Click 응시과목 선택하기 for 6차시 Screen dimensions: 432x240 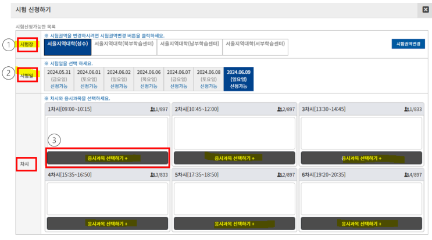(x=361, y=224)
